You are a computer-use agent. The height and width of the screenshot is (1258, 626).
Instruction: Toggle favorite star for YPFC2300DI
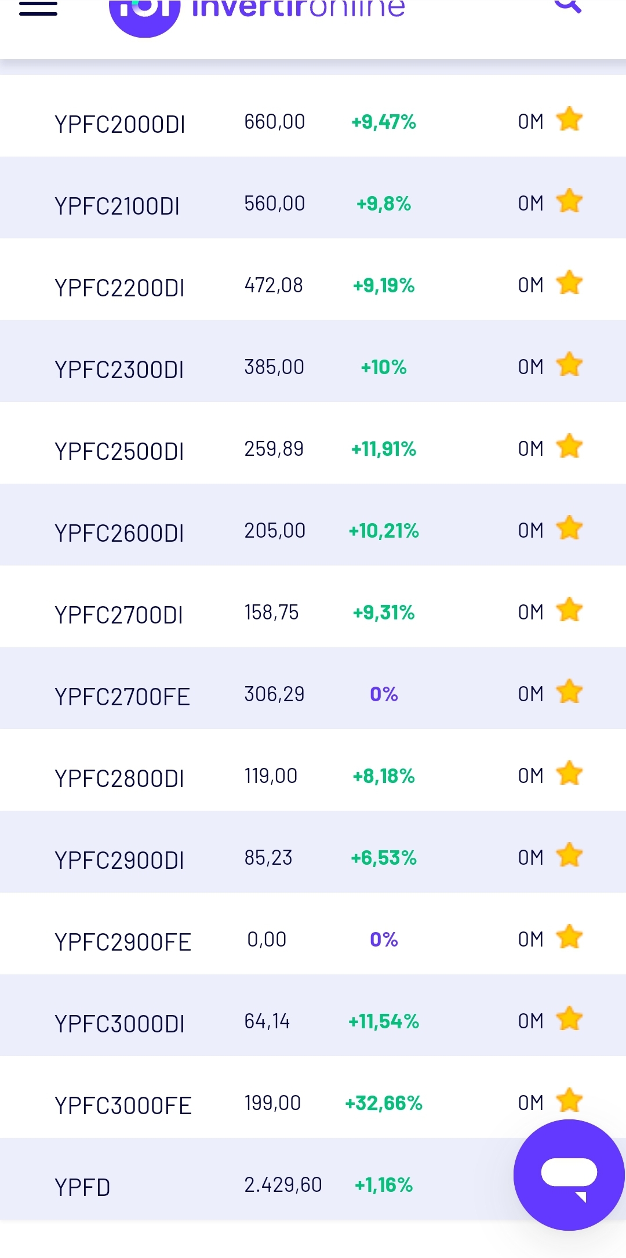(569, 365)
